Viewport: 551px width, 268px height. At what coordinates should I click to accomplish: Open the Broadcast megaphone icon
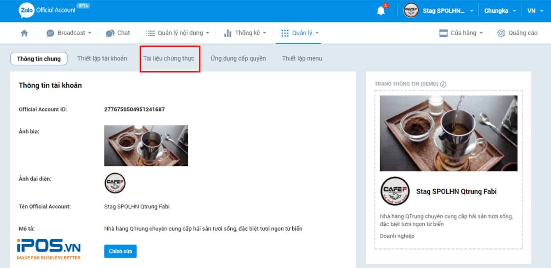(x=50, y=33)
